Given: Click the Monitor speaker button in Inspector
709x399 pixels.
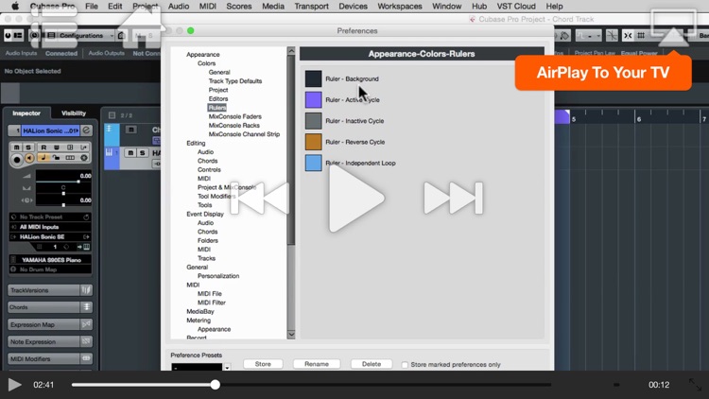Looking at the screenshot, I should (x=29, y=158).
